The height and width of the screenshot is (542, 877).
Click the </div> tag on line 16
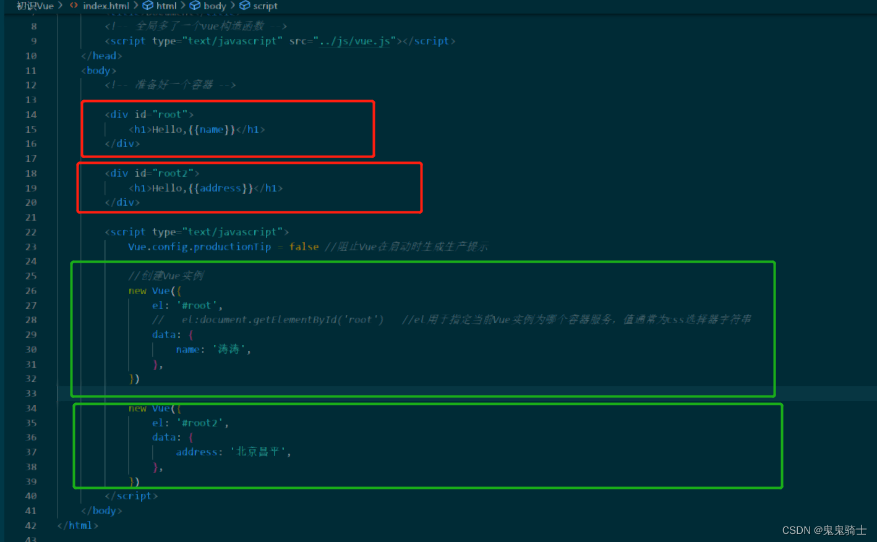tap(122, 143)
